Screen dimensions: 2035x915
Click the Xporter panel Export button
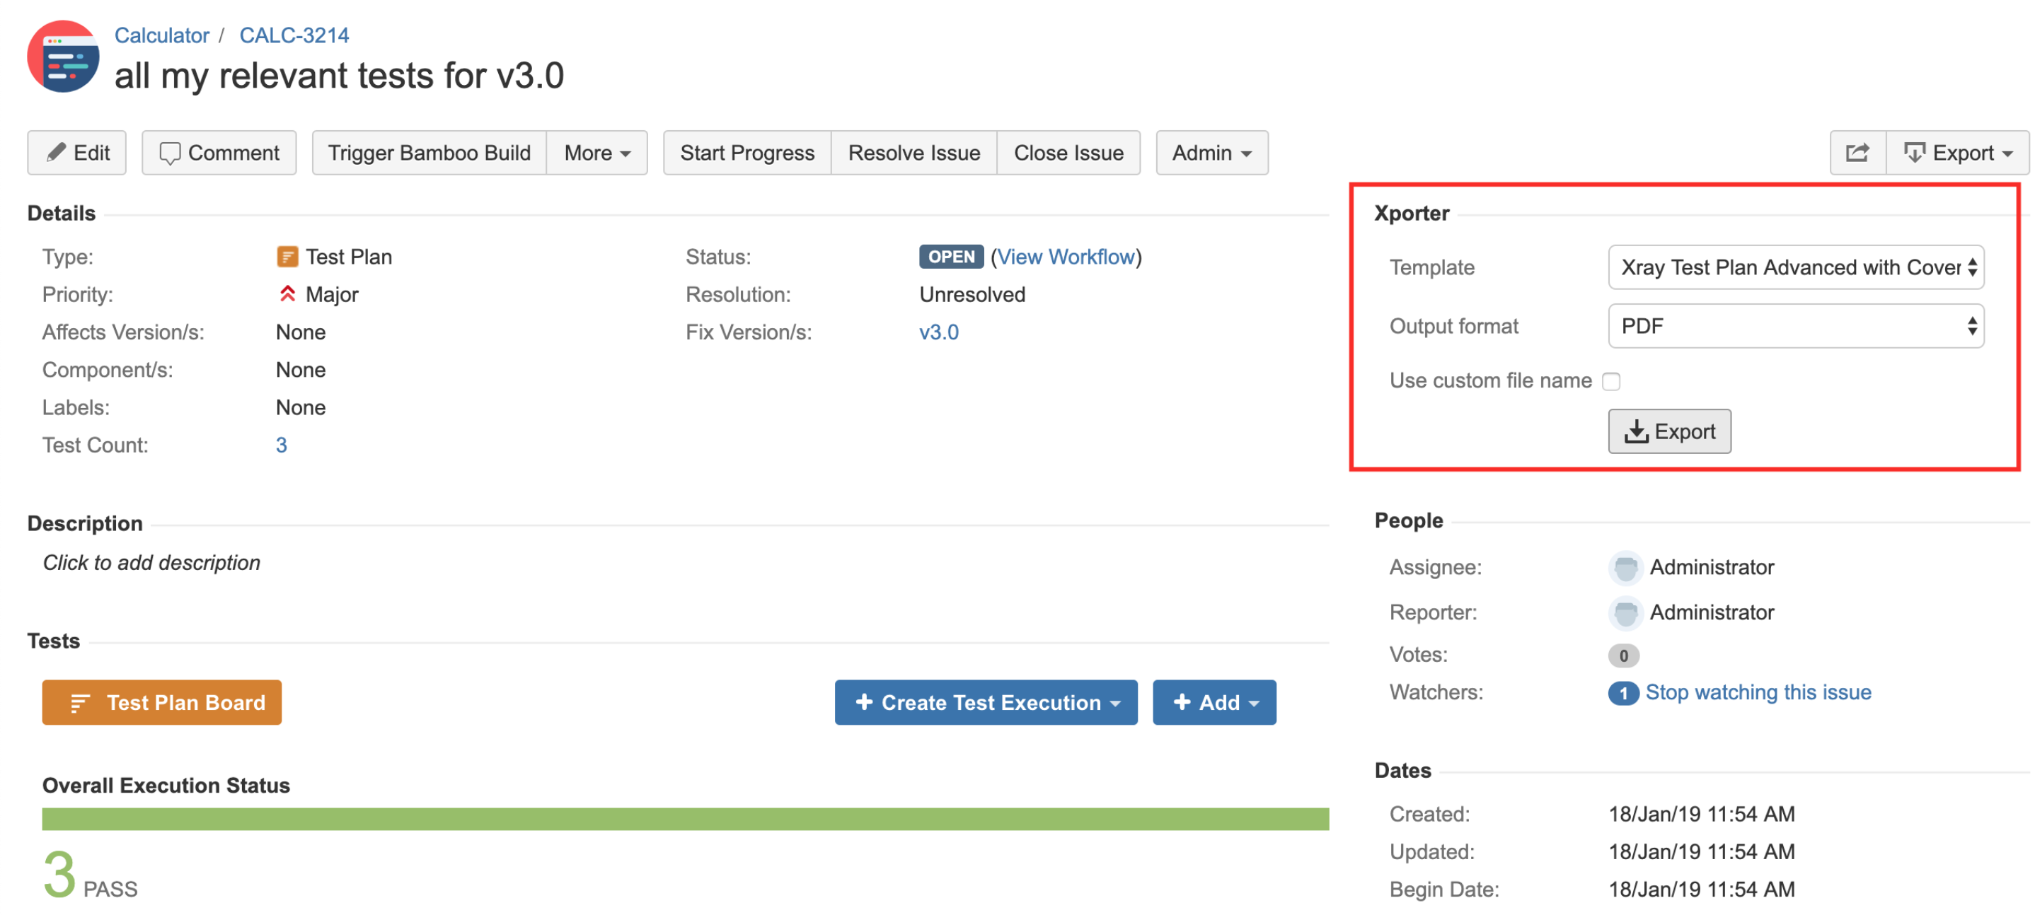point(1668,431)
